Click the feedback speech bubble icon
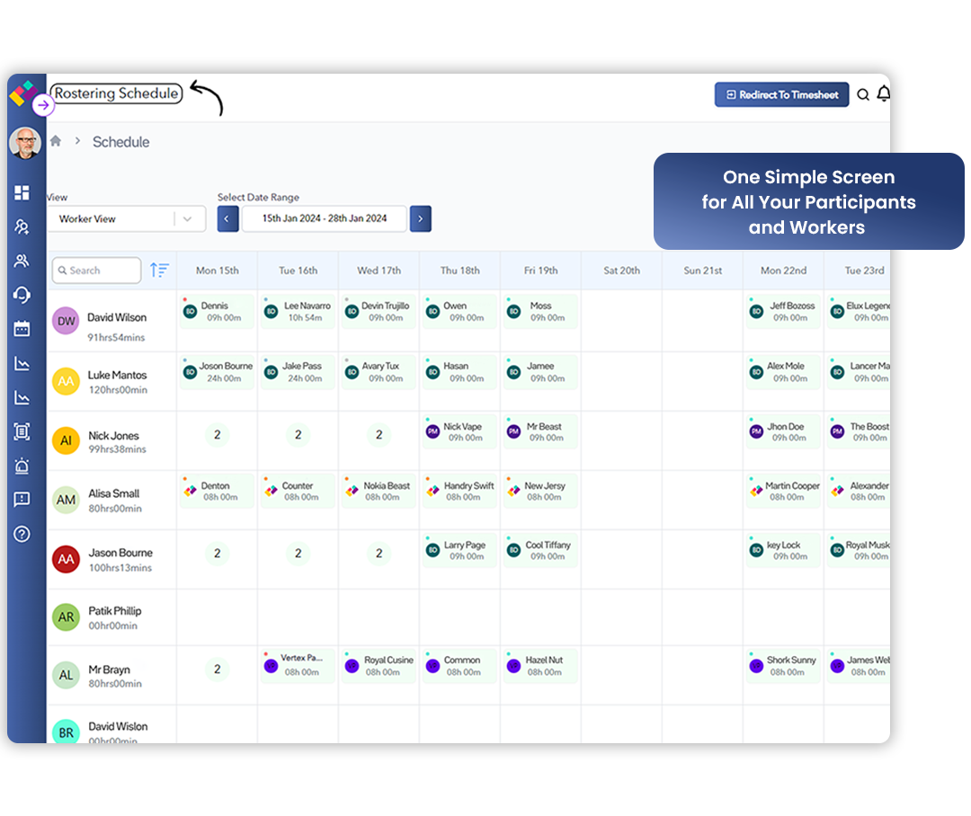The image size is (971, 816). tap(22, 500)
